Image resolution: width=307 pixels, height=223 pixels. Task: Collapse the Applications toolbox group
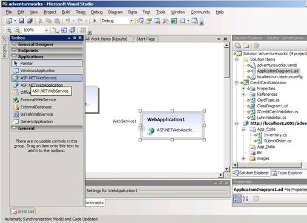tap(14, 56)
